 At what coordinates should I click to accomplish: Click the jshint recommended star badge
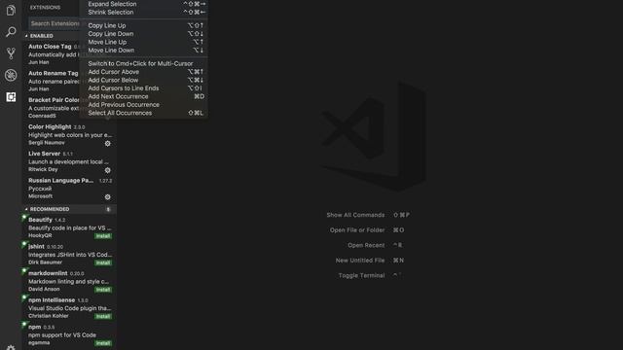pos(23,244)
